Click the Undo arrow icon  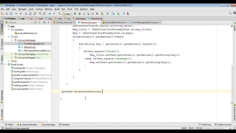pyautogui.click(x=16, y=14)
